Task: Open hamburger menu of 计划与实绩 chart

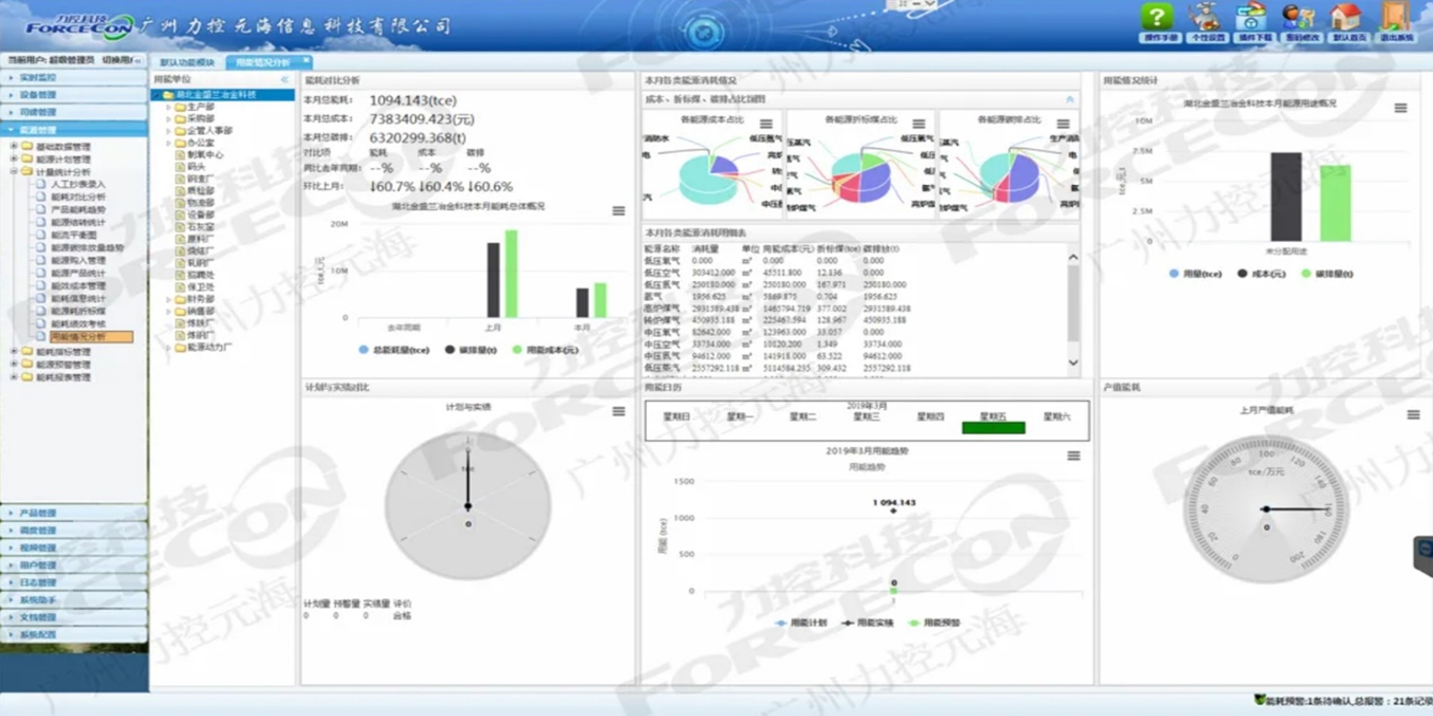Action: point(619,411)
